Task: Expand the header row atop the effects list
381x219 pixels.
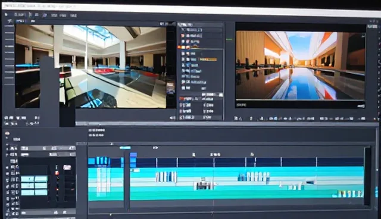Action: [x=200, y=24]
